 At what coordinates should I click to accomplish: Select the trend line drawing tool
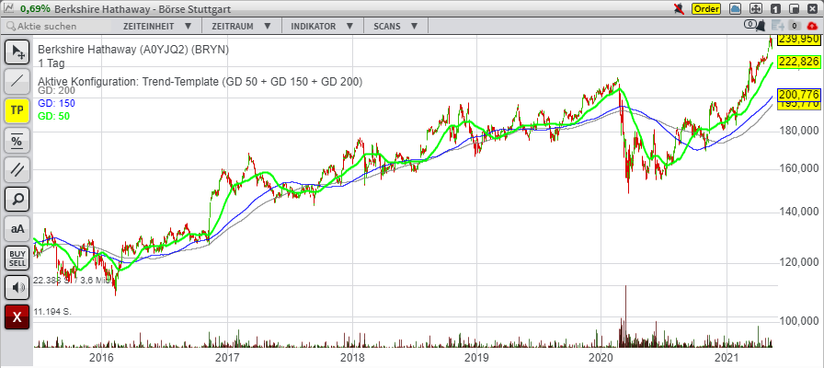17,81
